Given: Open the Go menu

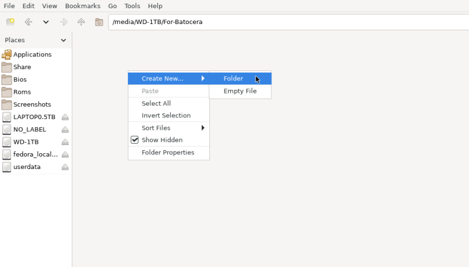Looking at the screenshot, I should [113, 6].
